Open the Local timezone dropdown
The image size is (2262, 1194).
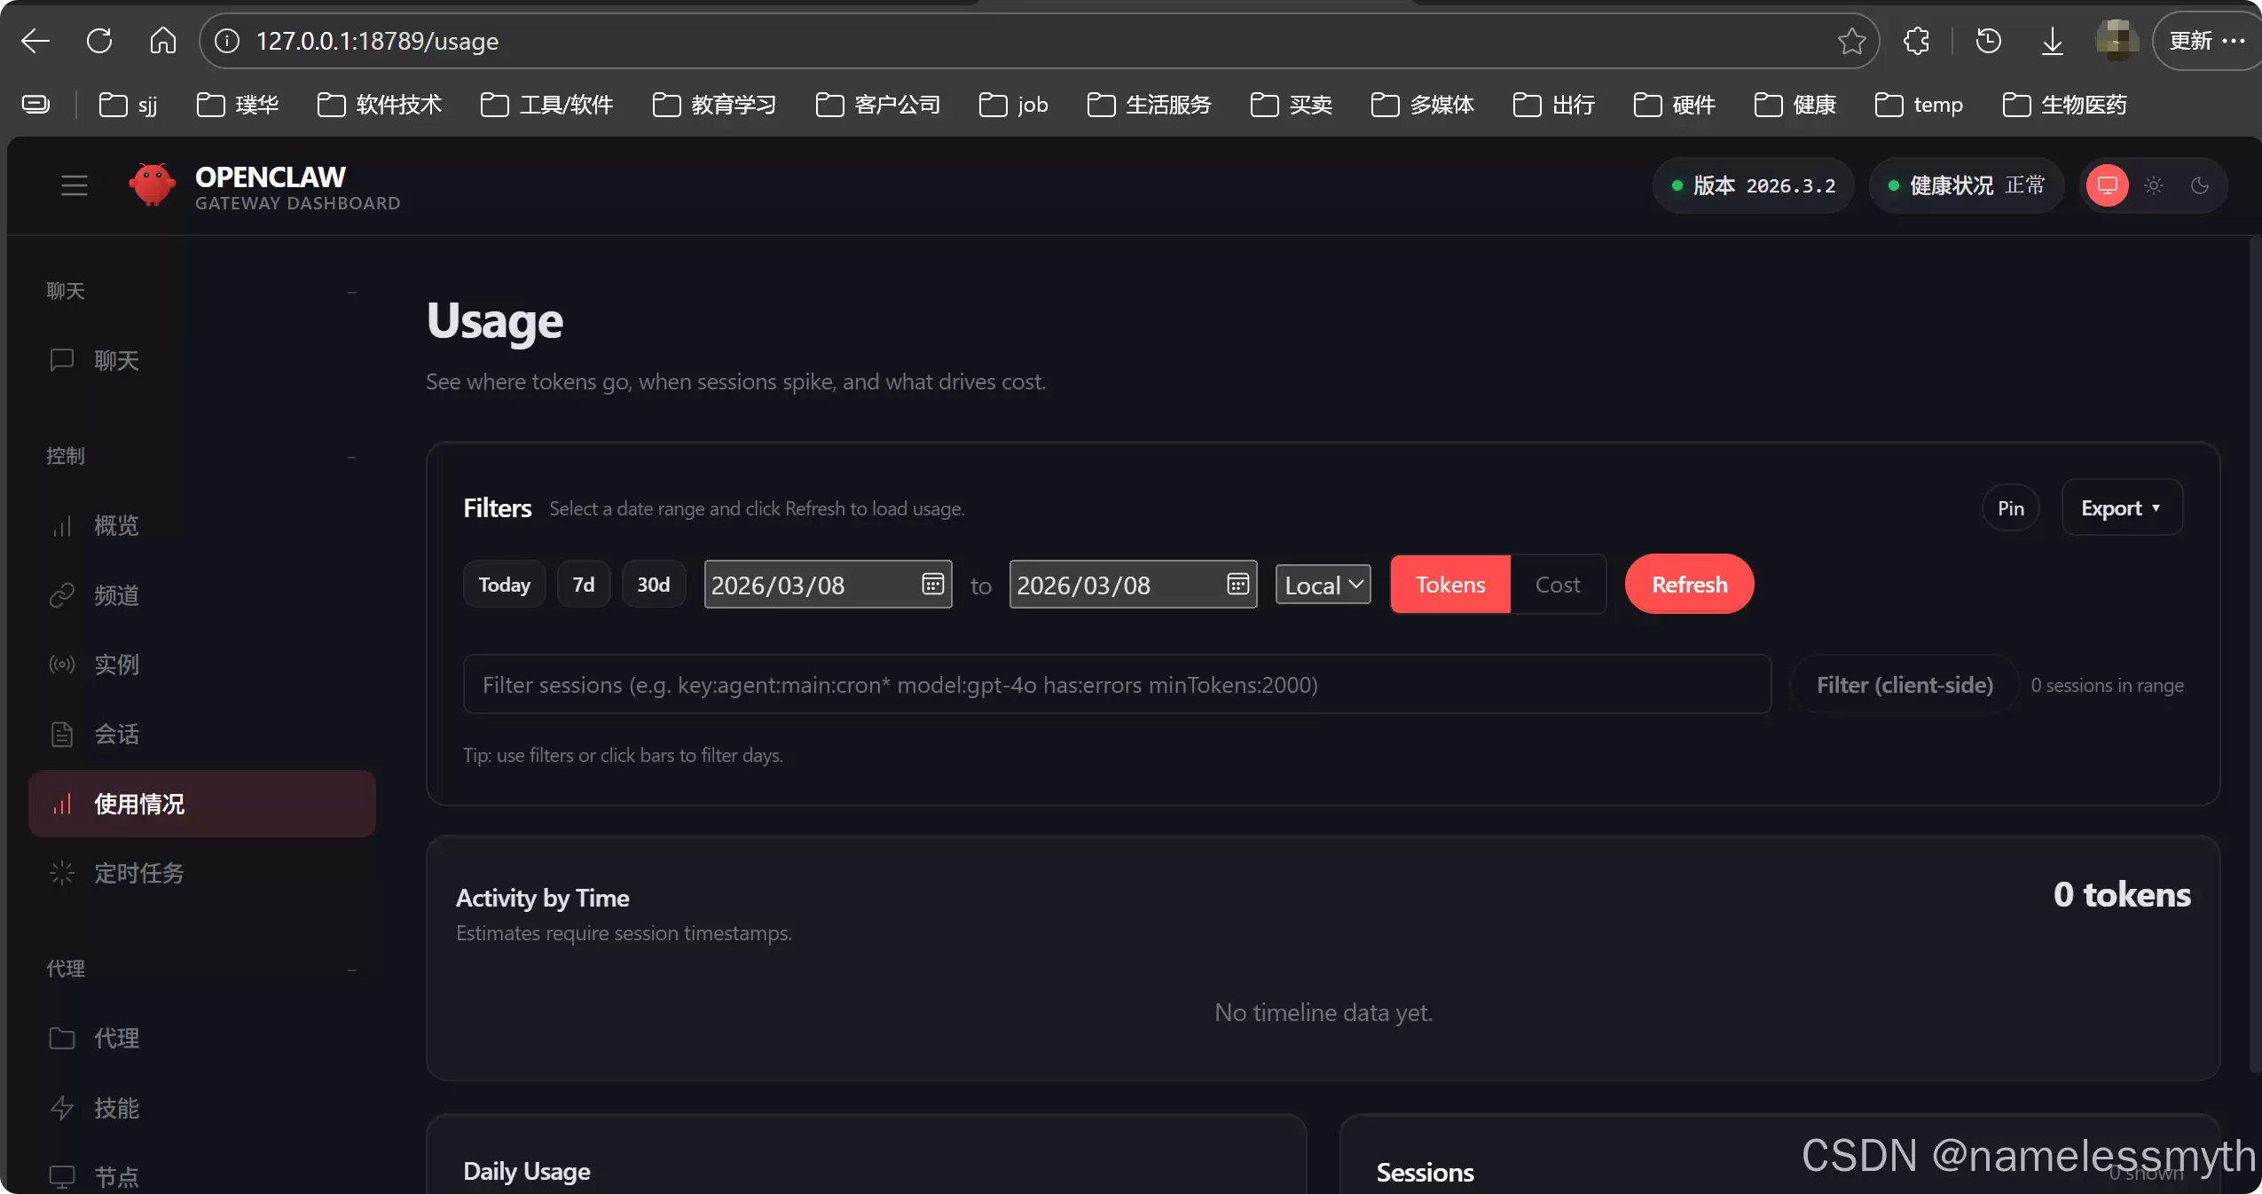pos(1323,585)
